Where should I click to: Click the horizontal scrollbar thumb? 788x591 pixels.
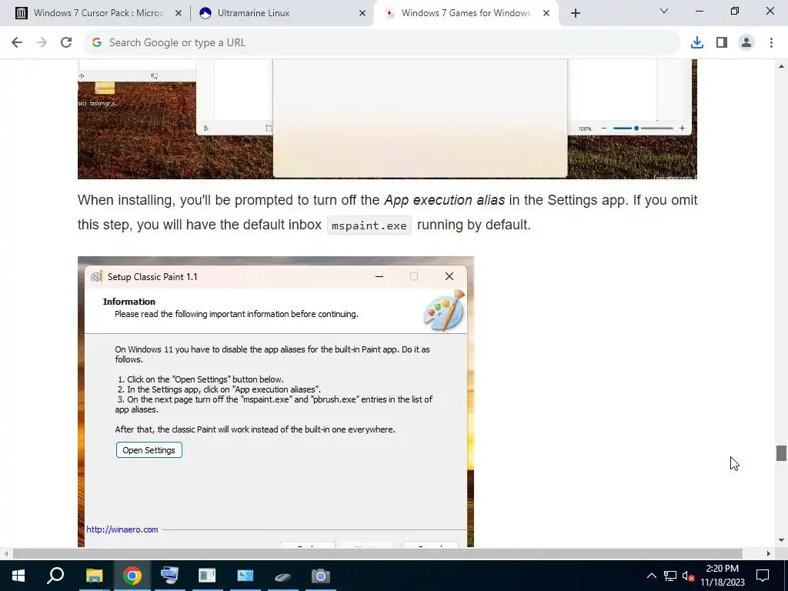point(377,553)
